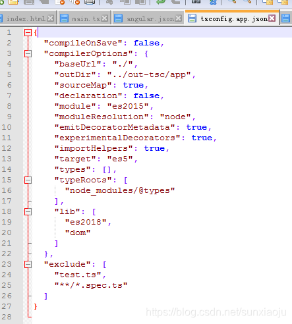Click the "dom" lib entry
292x324 pixels.
coord(78,233)
